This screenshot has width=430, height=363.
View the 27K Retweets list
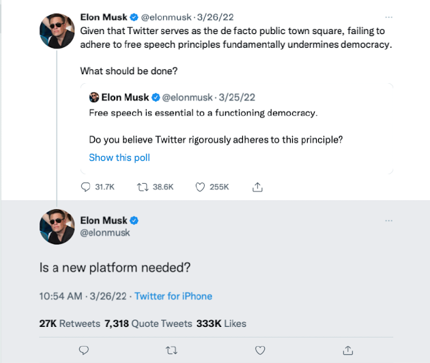70,323
